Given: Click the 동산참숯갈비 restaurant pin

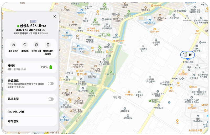Looking at the screenshot, I should 201,130.
